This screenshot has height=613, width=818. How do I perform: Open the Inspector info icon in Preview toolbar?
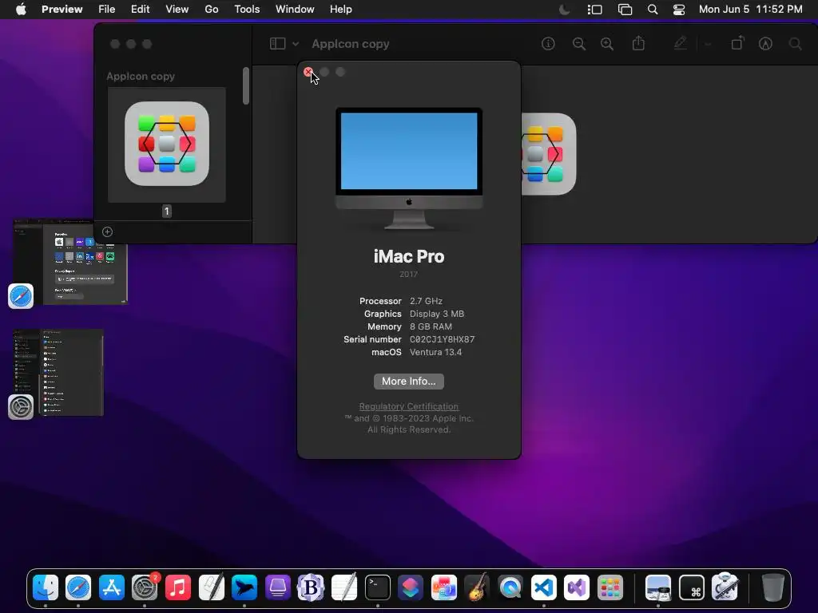(x=548, y=44)
